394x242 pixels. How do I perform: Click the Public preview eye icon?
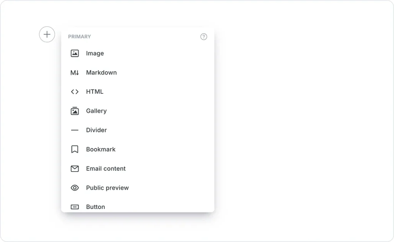pos(75,188)
